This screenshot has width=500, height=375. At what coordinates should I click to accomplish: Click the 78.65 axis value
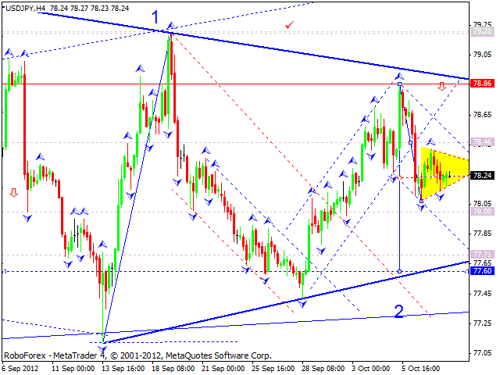pos(483,115)
